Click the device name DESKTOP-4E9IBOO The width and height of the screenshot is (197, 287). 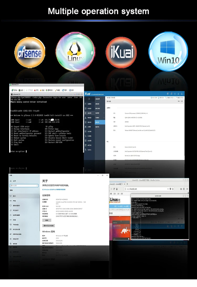[61, 199]
